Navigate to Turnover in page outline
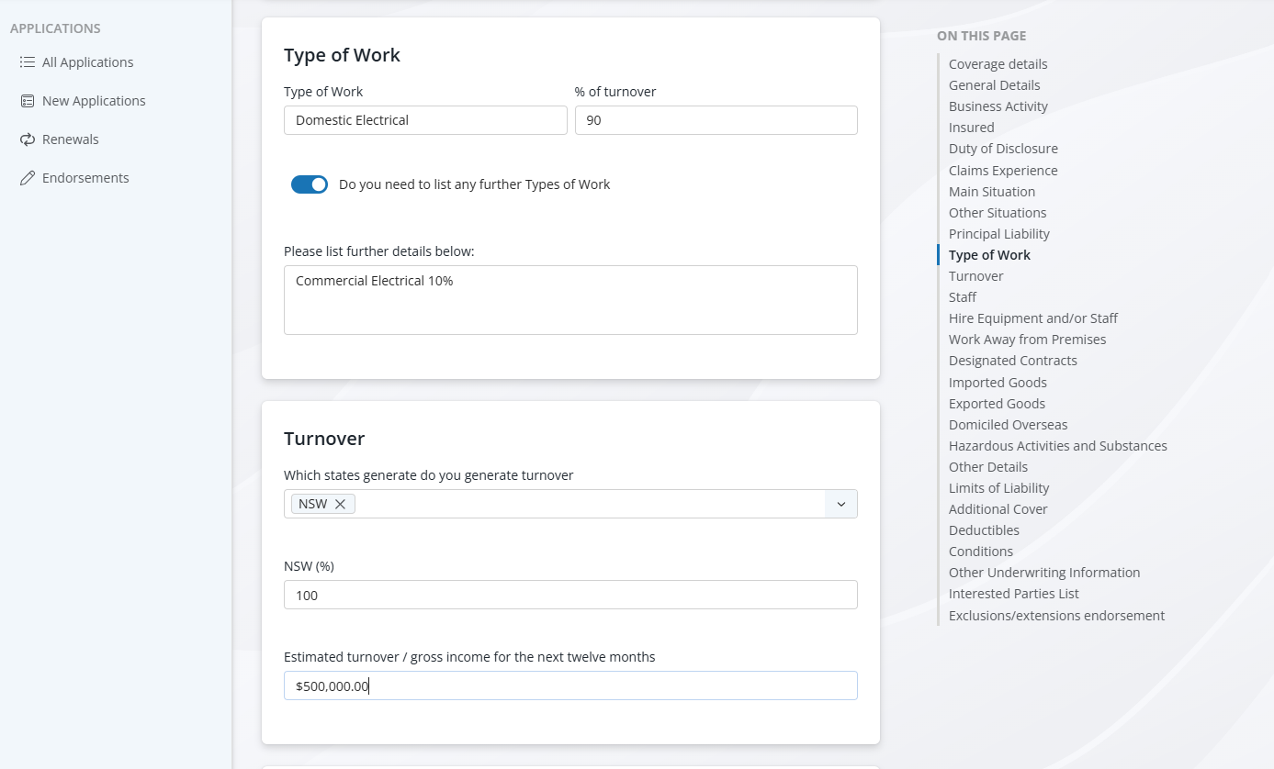 [975, 276]
